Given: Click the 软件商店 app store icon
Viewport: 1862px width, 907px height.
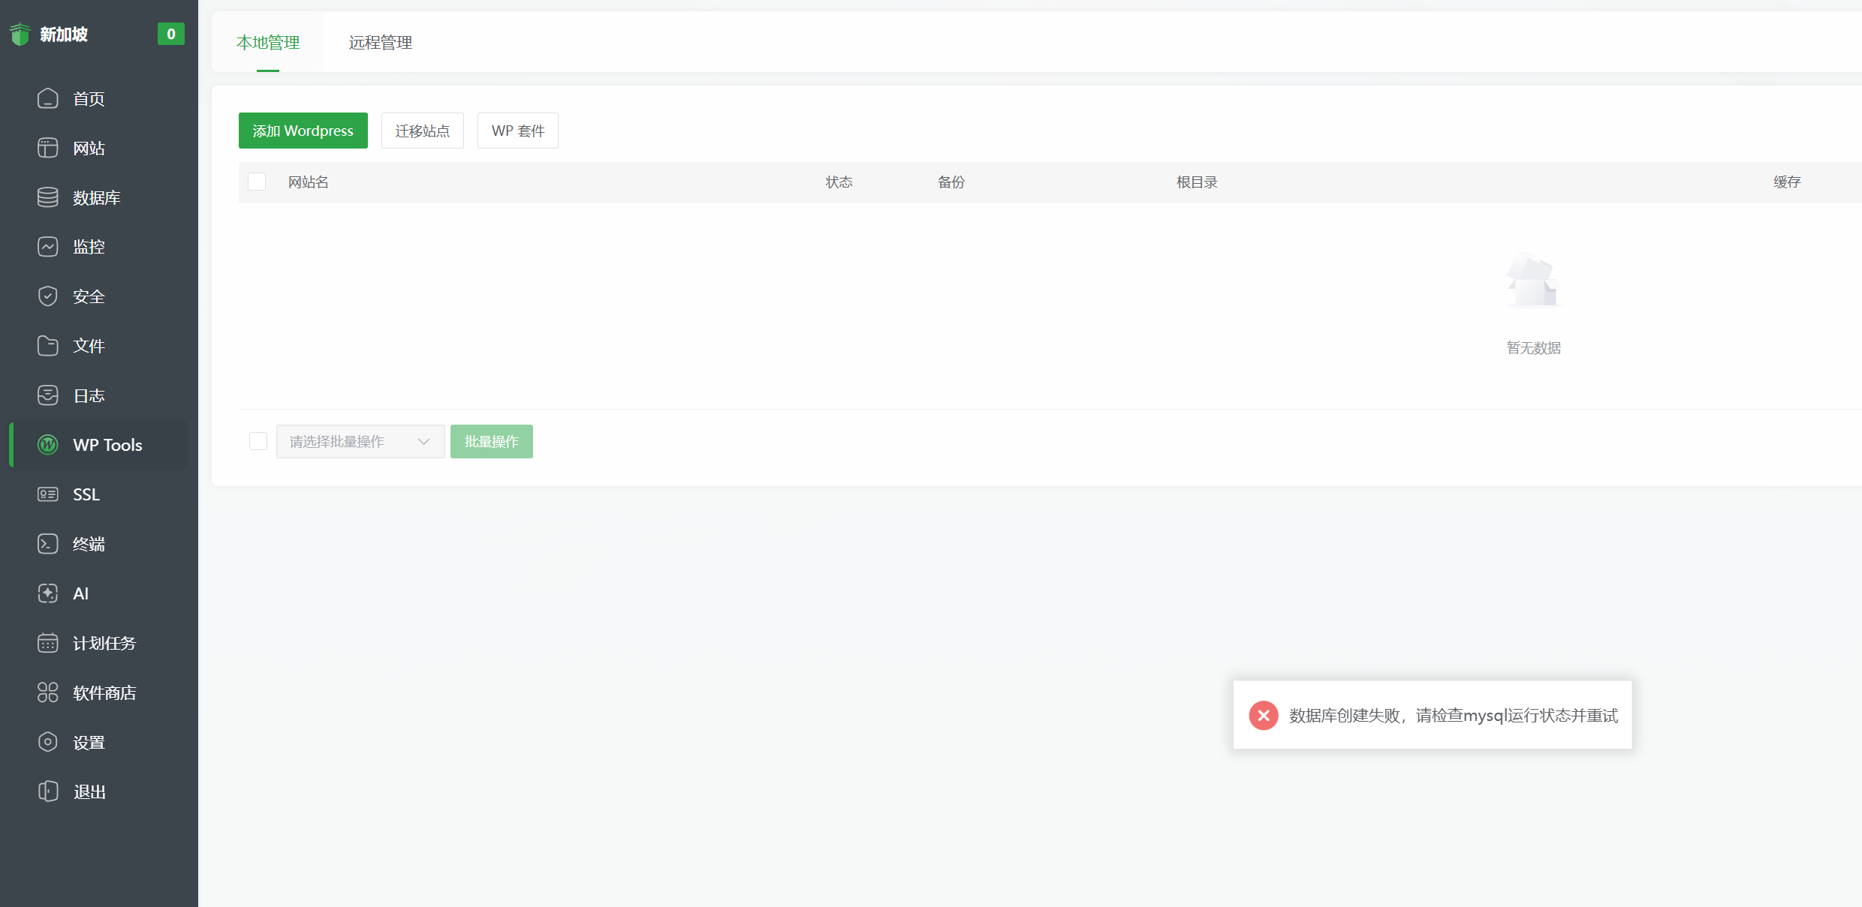Looking at the screenshot, I should (x=48, y=692).
